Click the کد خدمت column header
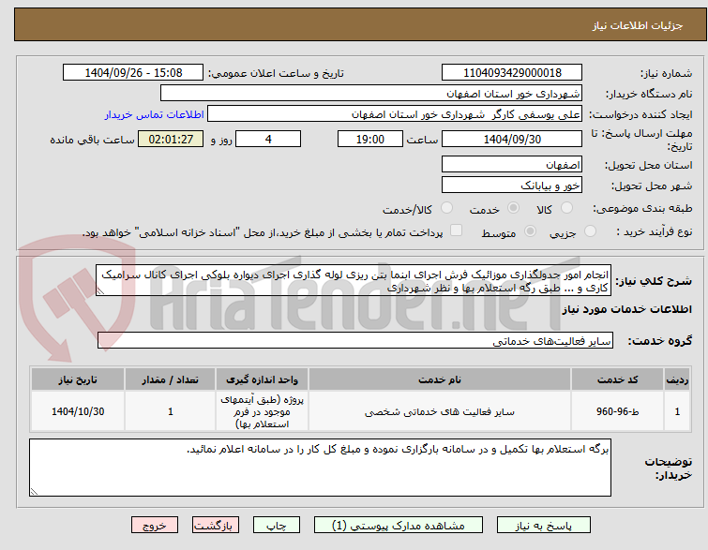This screenshot has height=550, width=708. click(x=617, y=379)
